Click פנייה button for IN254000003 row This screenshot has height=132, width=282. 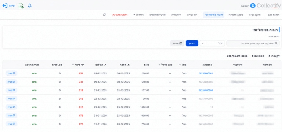[11, 115]
